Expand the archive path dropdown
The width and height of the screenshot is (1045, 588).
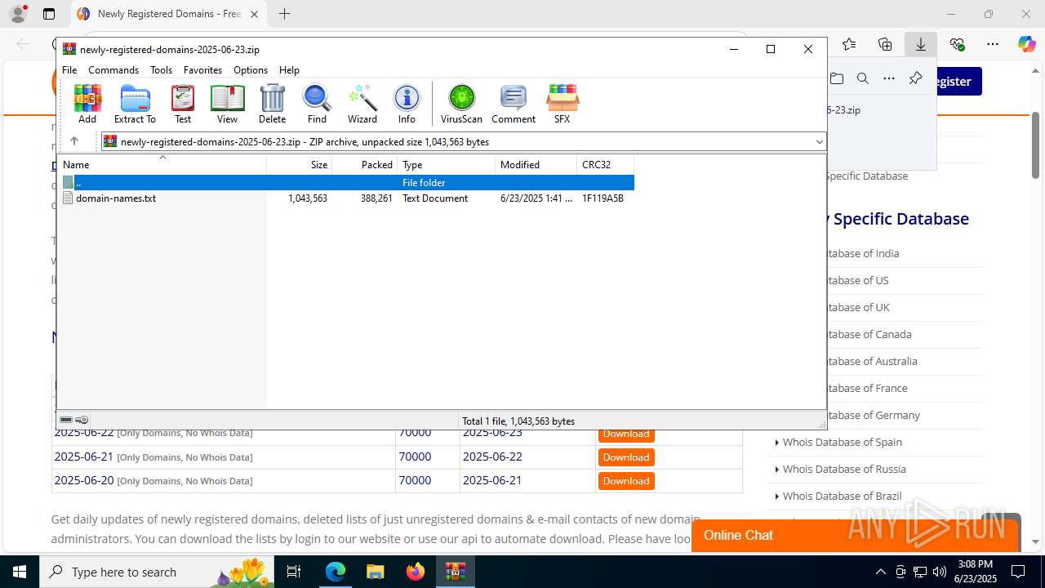[x=819, y=142]
